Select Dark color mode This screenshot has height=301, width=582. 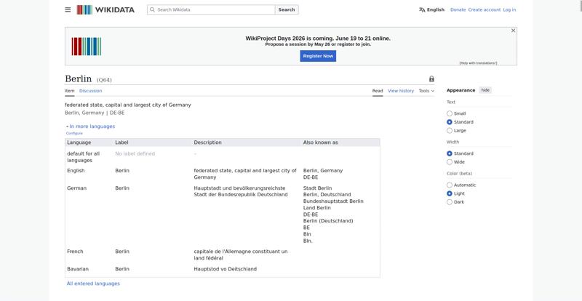point(450,202)
